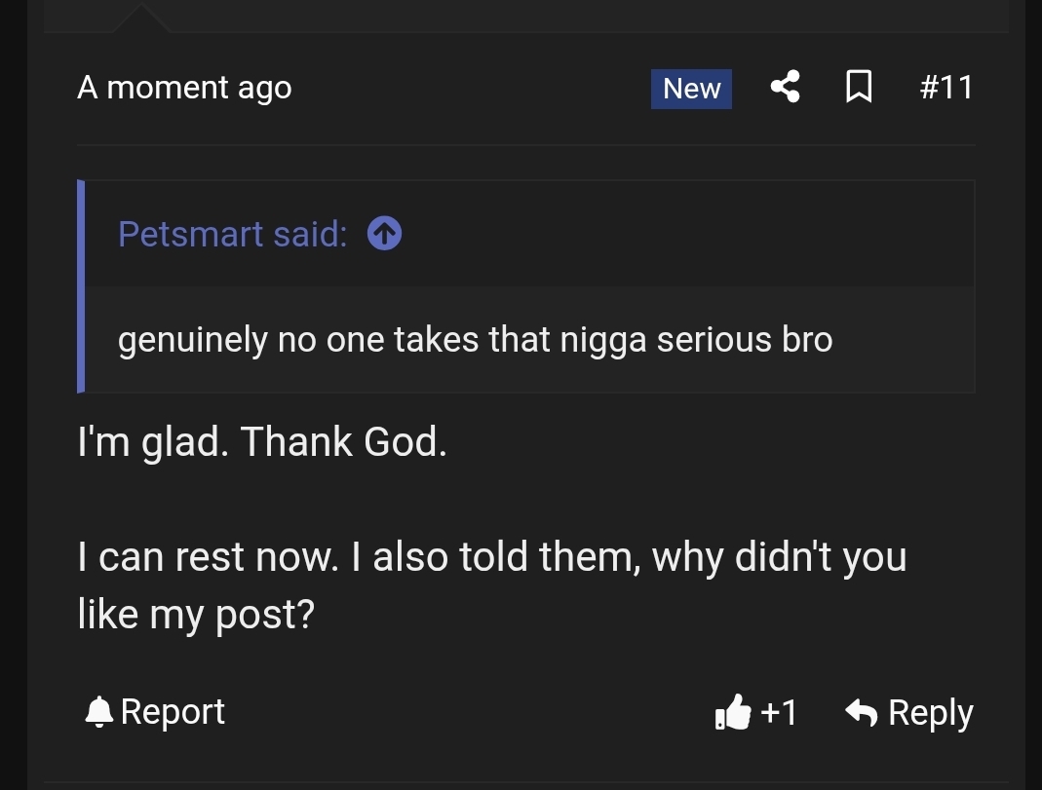Share this post using the share icon
Screen dimensions: 1042x790
click(x=785, y=87)
